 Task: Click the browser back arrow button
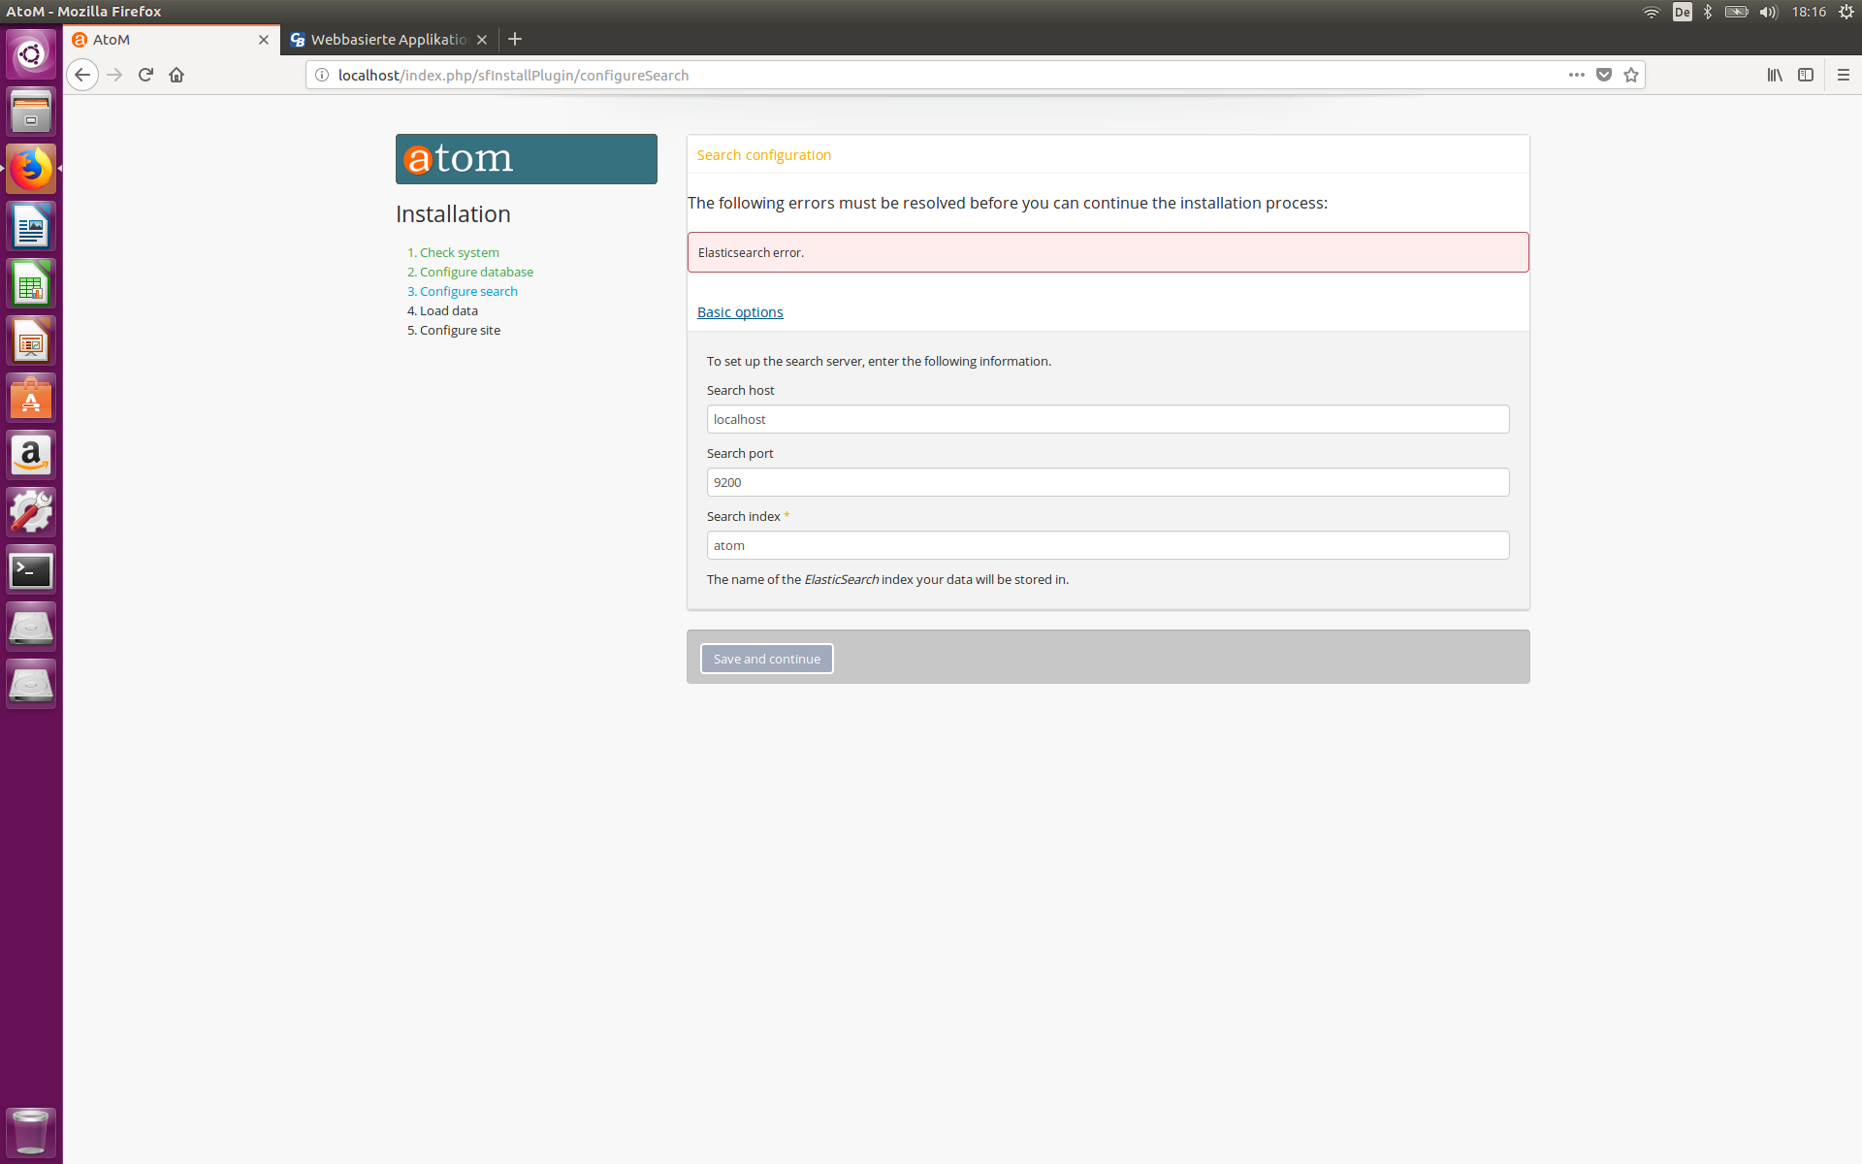coord(82,75)
